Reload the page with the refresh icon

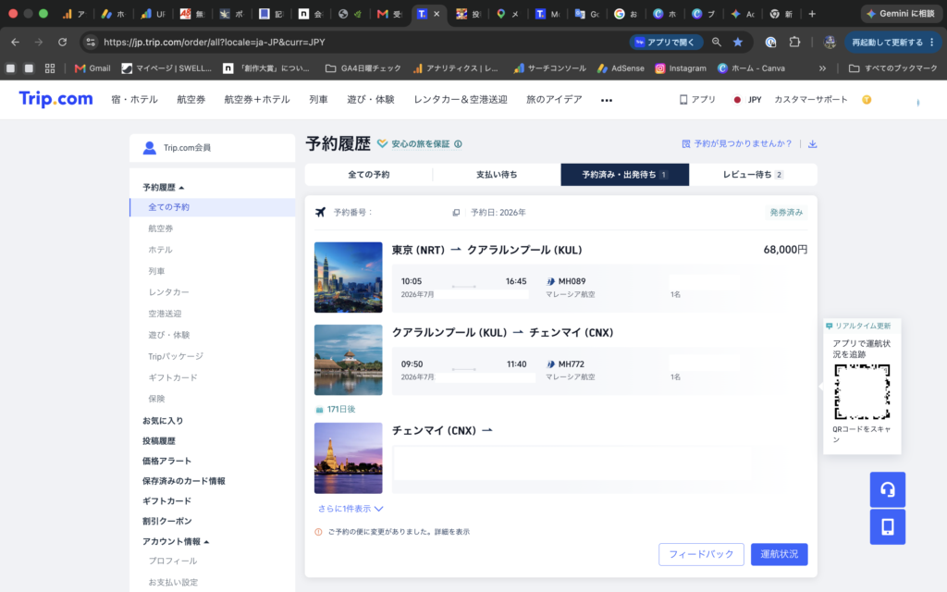(x=62, y=43)
